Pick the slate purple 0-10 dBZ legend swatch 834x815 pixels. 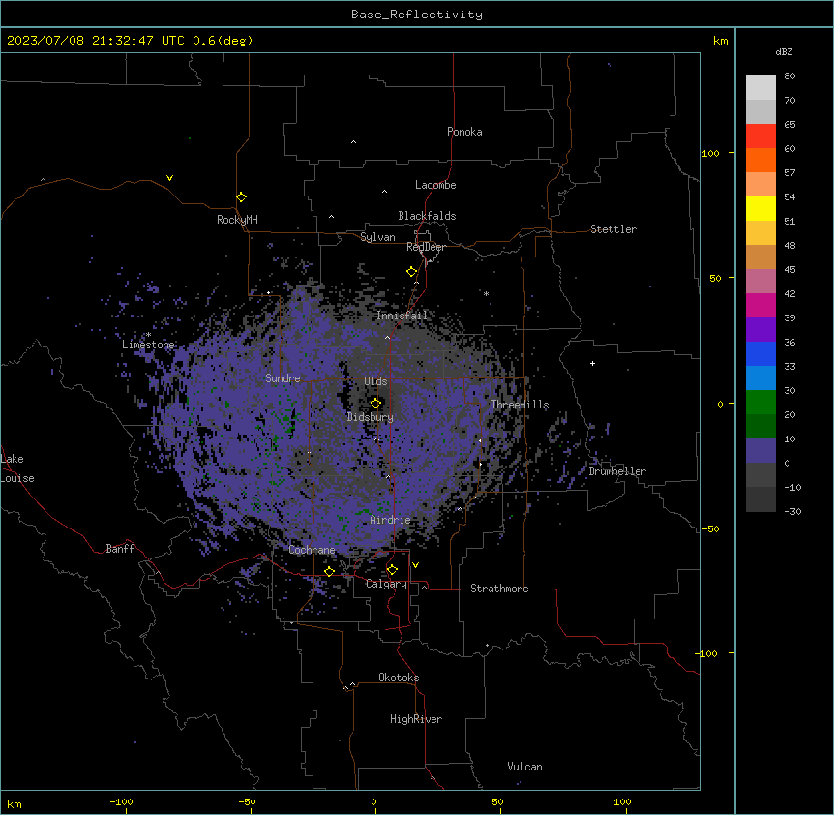760,451
